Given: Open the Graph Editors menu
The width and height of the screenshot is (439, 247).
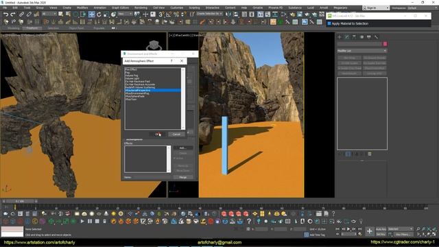Looking at the screenshot, I should [121, 8].
